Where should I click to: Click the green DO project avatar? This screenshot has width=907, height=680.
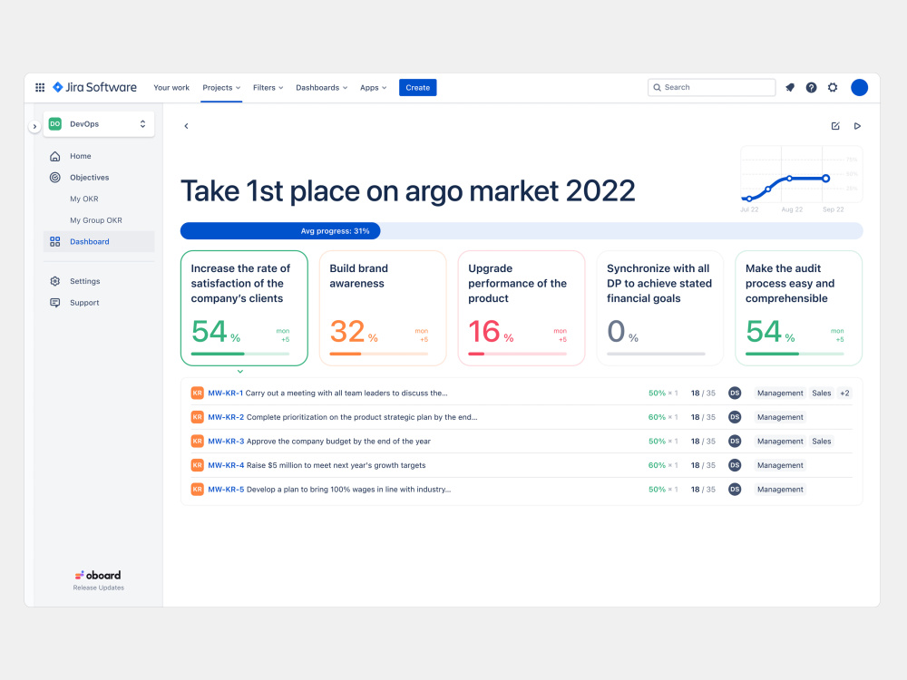tap(55, 123)
